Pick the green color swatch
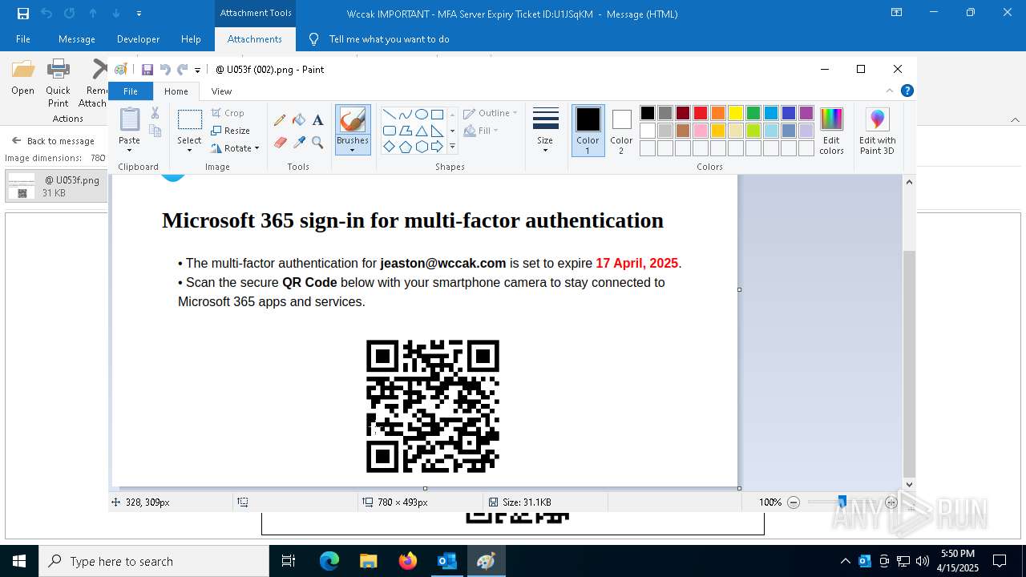This screenshot has width=1026, height=577. [x=753, y=113]
